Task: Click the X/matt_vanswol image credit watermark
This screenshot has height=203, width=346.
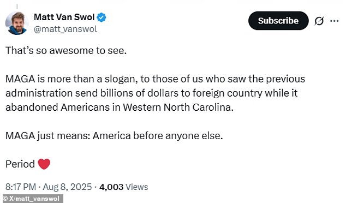Action: pyautogui.click(x=32, y=199)
